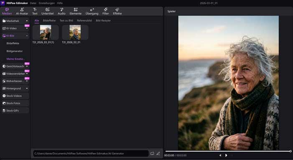Open the Mediathek sidebar section
The image size is (293, 160).
[15, 21]
